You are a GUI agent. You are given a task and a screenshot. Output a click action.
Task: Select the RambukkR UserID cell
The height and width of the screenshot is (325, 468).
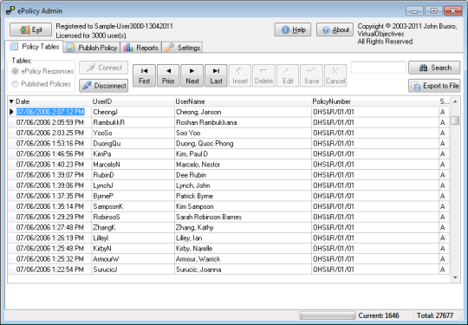pyautogui.click(x=133, y=123)
